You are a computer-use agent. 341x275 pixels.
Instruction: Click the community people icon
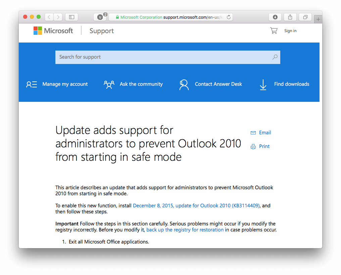click(109, 84)
